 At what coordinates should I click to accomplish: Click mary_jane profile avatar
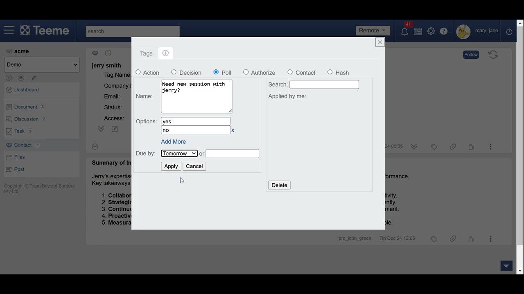[463, 31]
